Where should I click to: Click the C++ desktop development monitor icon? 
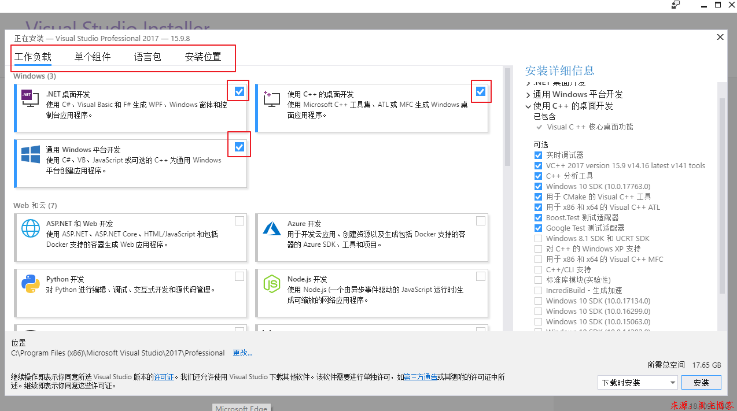271,98
